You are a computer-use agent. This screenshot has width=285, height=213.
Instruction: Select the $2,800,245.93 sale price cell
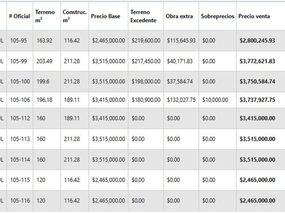point(257,41)
